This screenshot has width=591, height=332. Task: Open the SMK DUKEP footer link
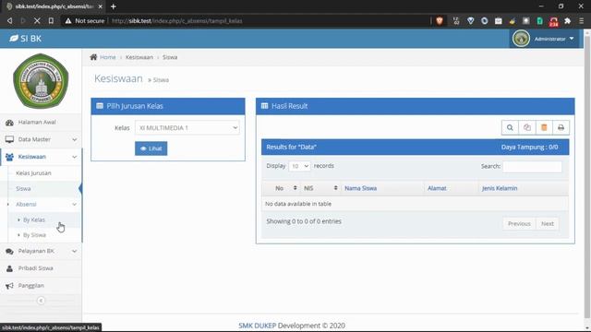[257, 326]
